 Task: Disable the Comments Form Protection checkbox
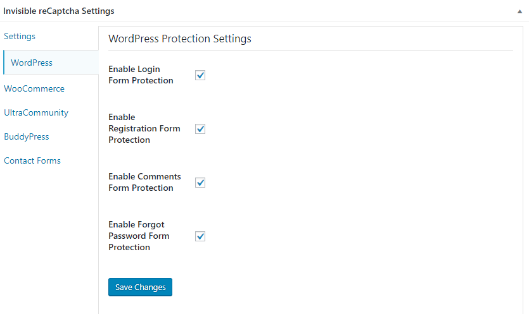tap(200, 183)
